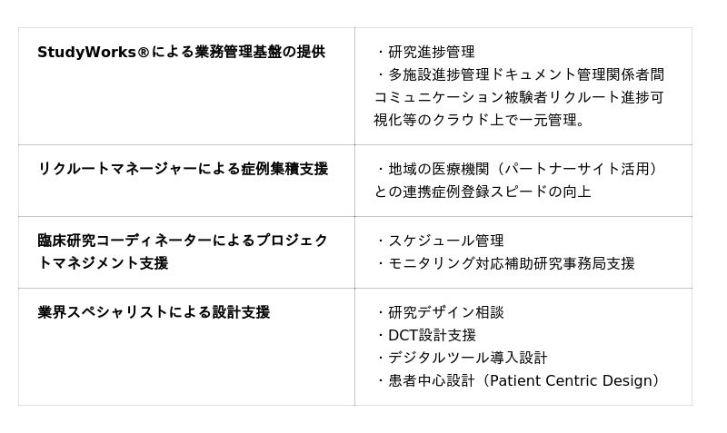Select the リクルートマネージャーによる症例集積支援 row heading

pos(183,169)
